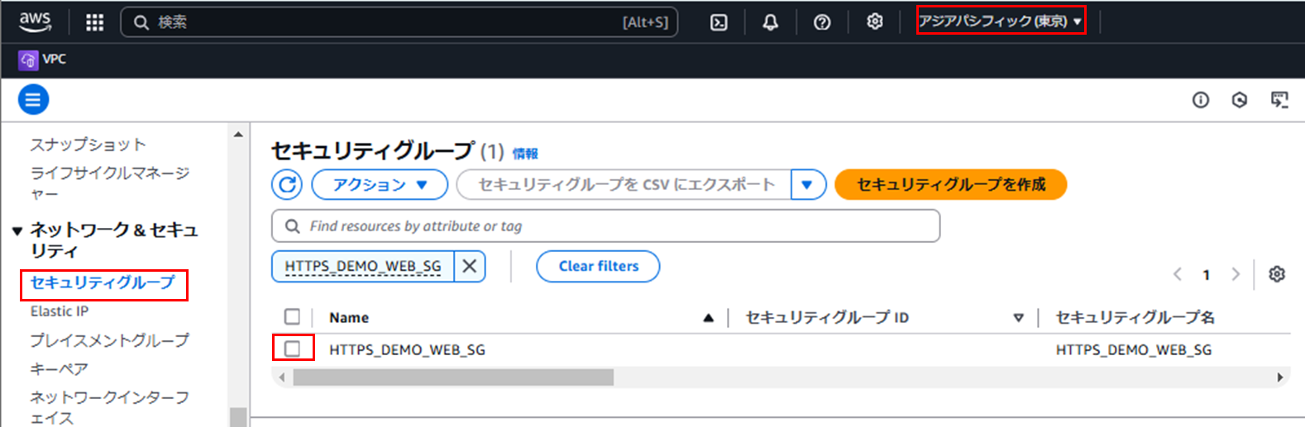Viewport: 1305px width, 427px height.
Task: Click セキュリティグループを CSV にエクスポート button
Action: point(624,184)
